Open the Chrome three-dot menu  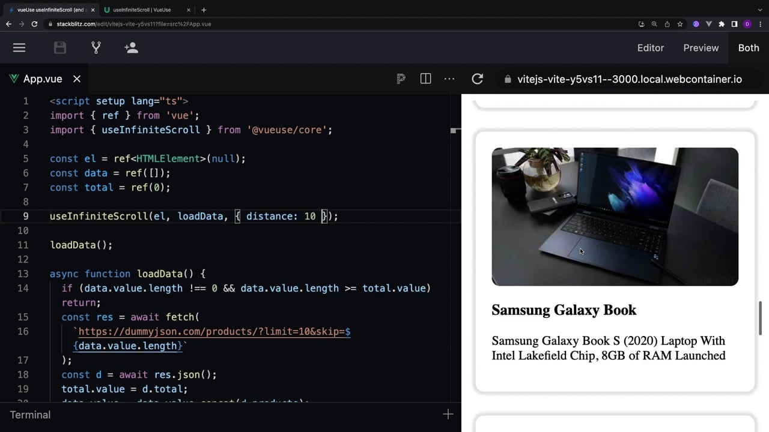tap(760, 24)
